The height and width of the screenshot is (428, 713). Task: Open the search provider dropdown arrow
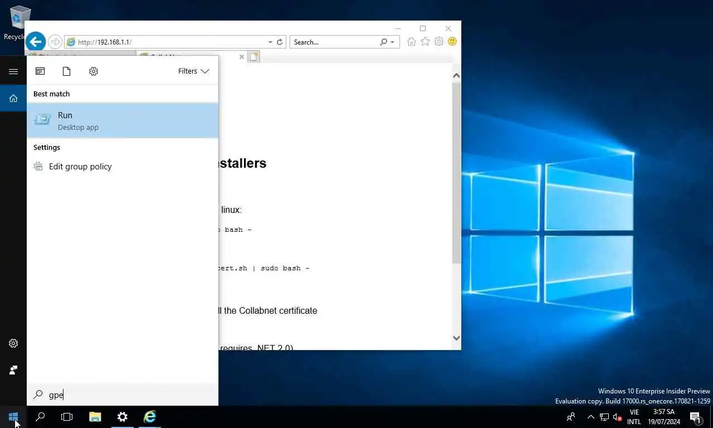393,42
